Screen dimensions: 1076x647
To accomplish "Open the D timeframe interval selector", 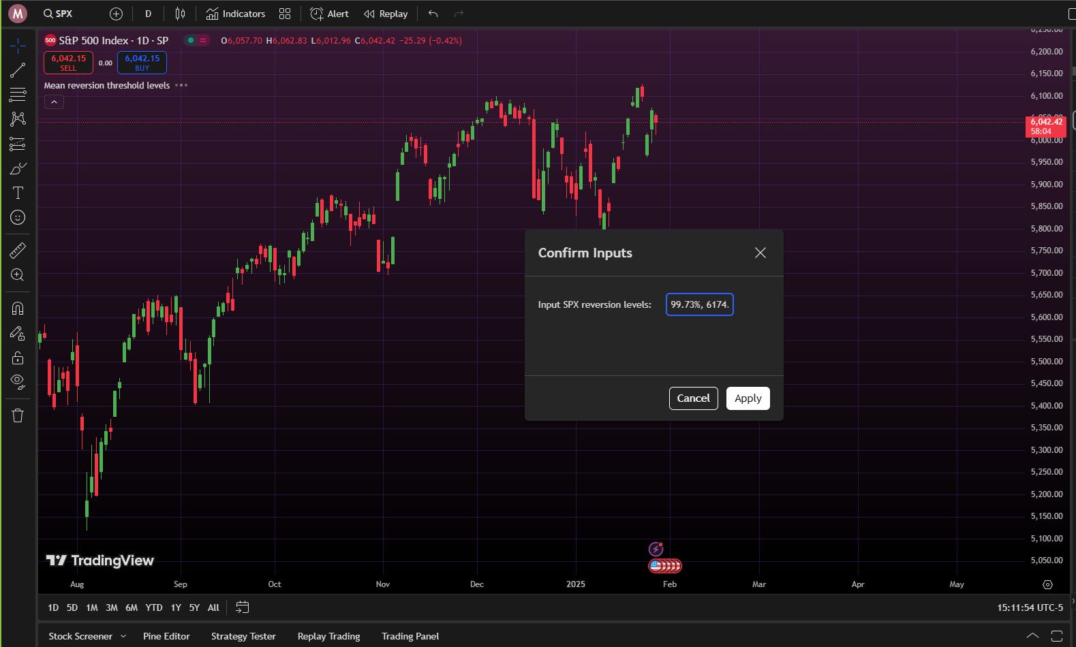I will pos(148,14).
